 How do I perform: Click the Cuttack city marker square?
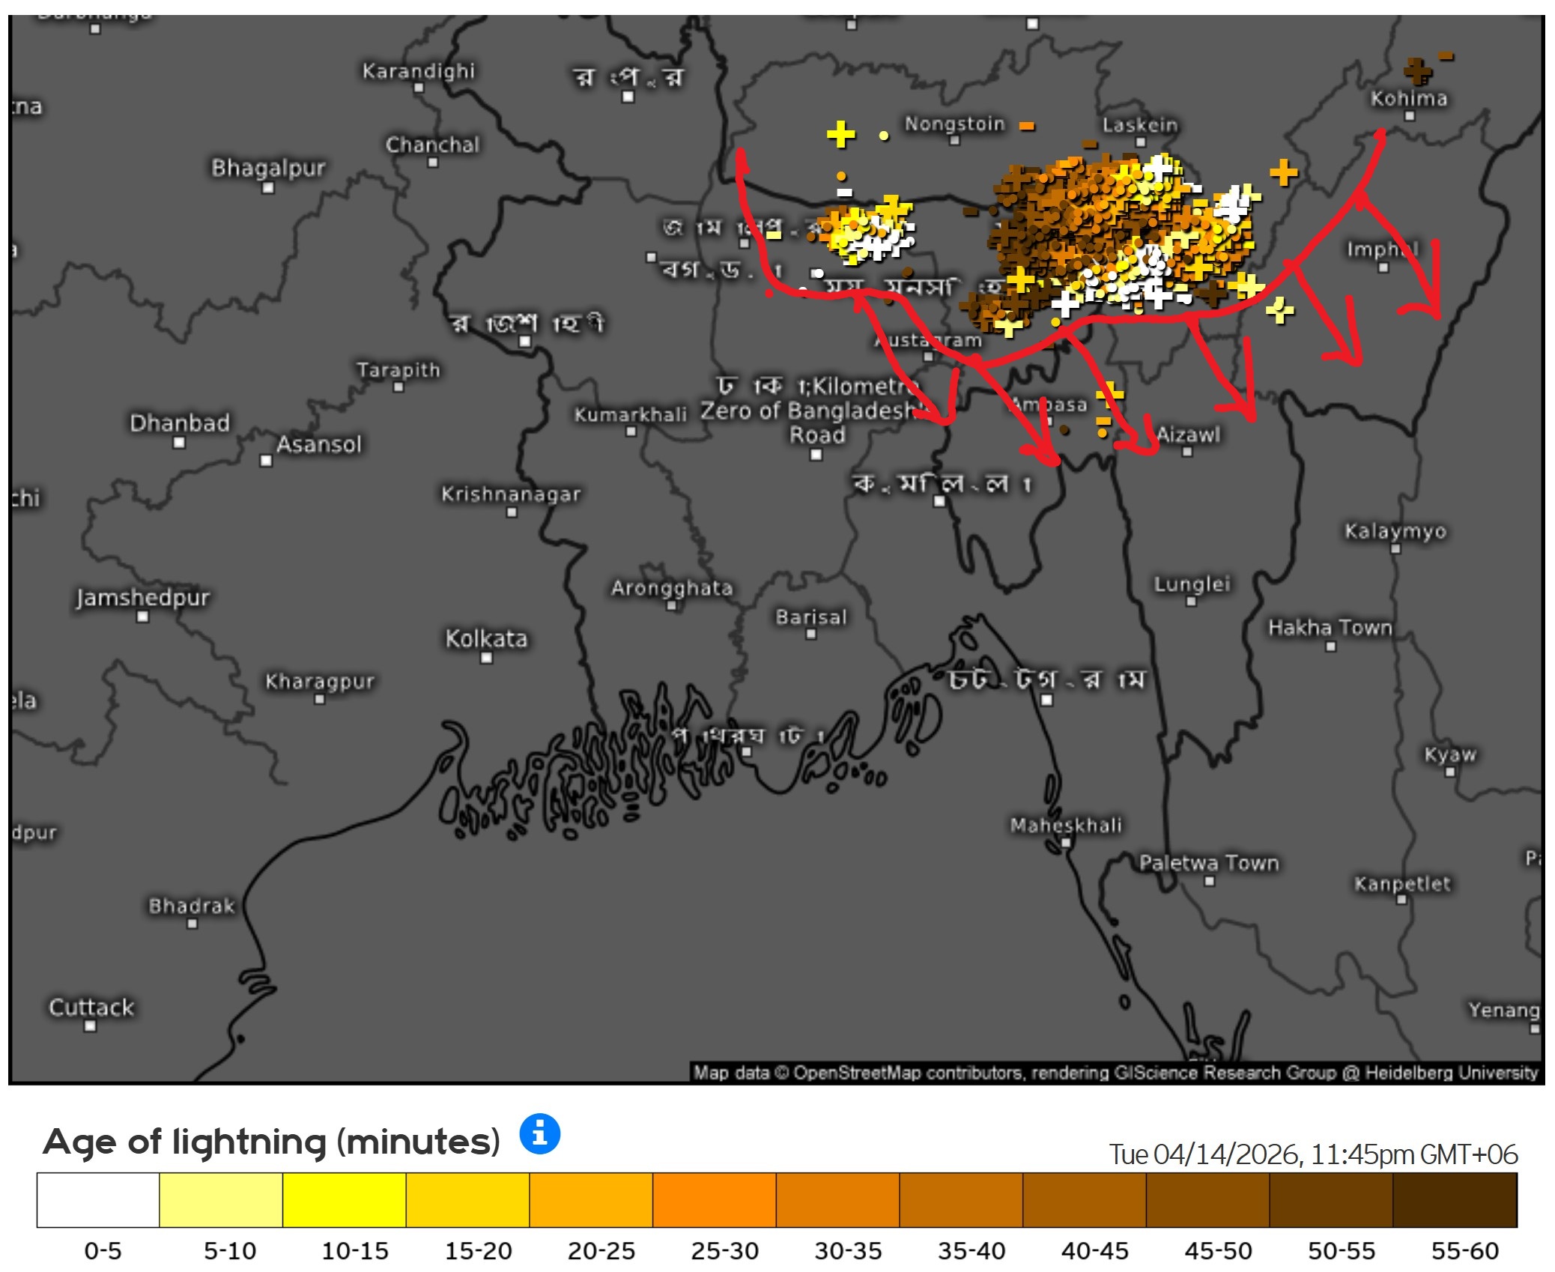[90, 1026]
